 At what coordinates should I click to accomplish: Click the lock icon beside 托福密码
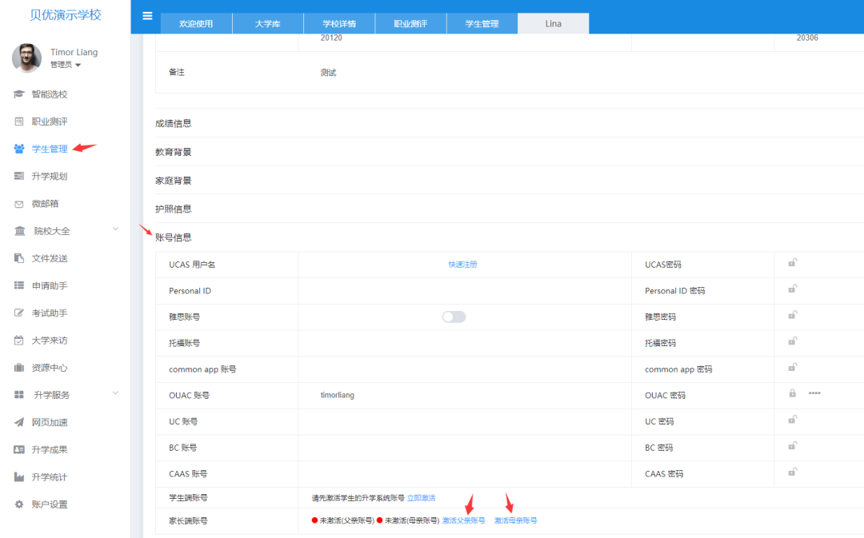click(792, 341)
